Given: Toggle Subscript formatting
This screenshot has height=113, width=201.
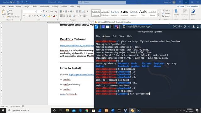Looking at the screenshot, I should point(38,16).
